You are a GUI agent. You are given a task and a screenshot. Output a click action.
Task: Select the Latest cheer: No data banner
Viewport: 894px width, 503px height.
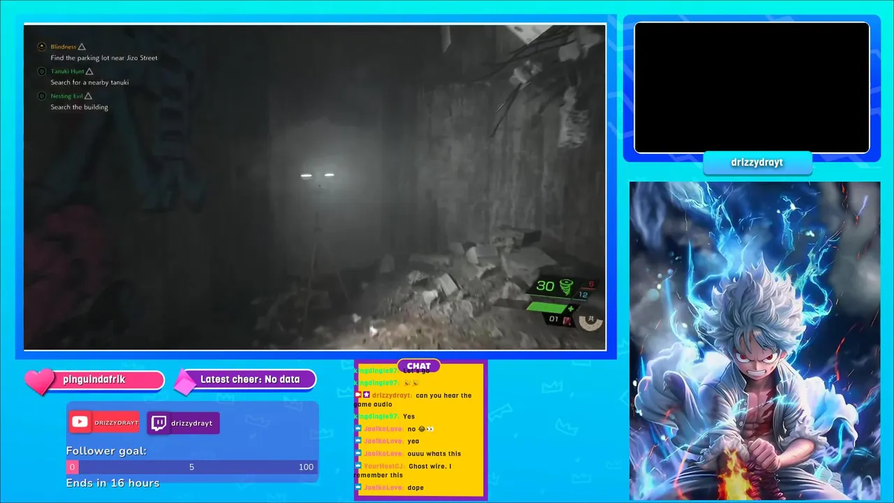[246, 379]
